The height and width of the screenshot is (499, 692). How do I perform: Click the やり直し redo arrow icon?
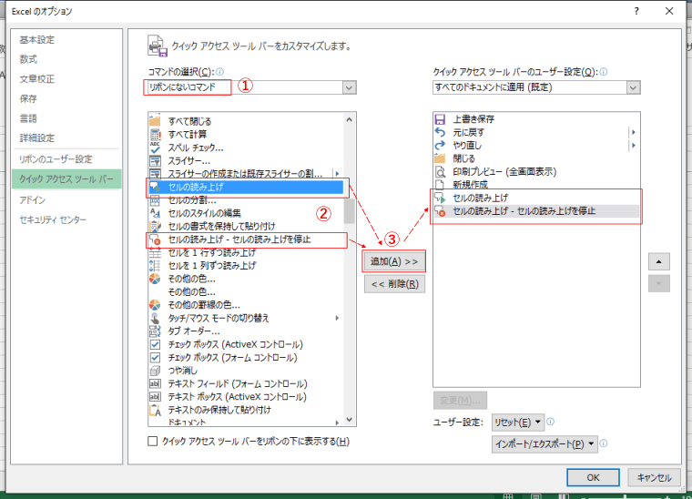(x=440, y=145)
